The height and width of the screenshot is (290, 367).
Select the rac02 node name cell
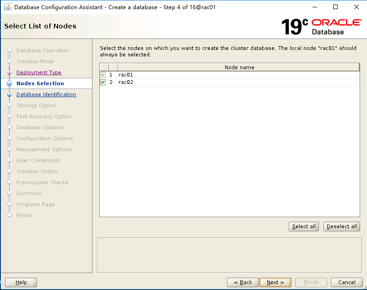pyautogui.click(x=239, y=82)
